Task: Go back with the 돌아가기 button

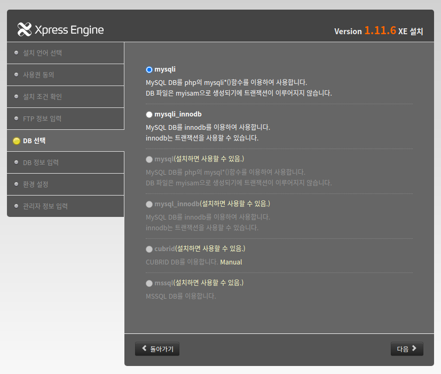Action: (157, 349)
